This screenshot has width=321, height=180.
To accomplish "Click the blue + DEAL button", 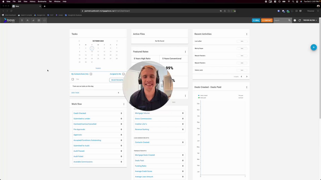I will pyautogui.click(x=256, y=20).
